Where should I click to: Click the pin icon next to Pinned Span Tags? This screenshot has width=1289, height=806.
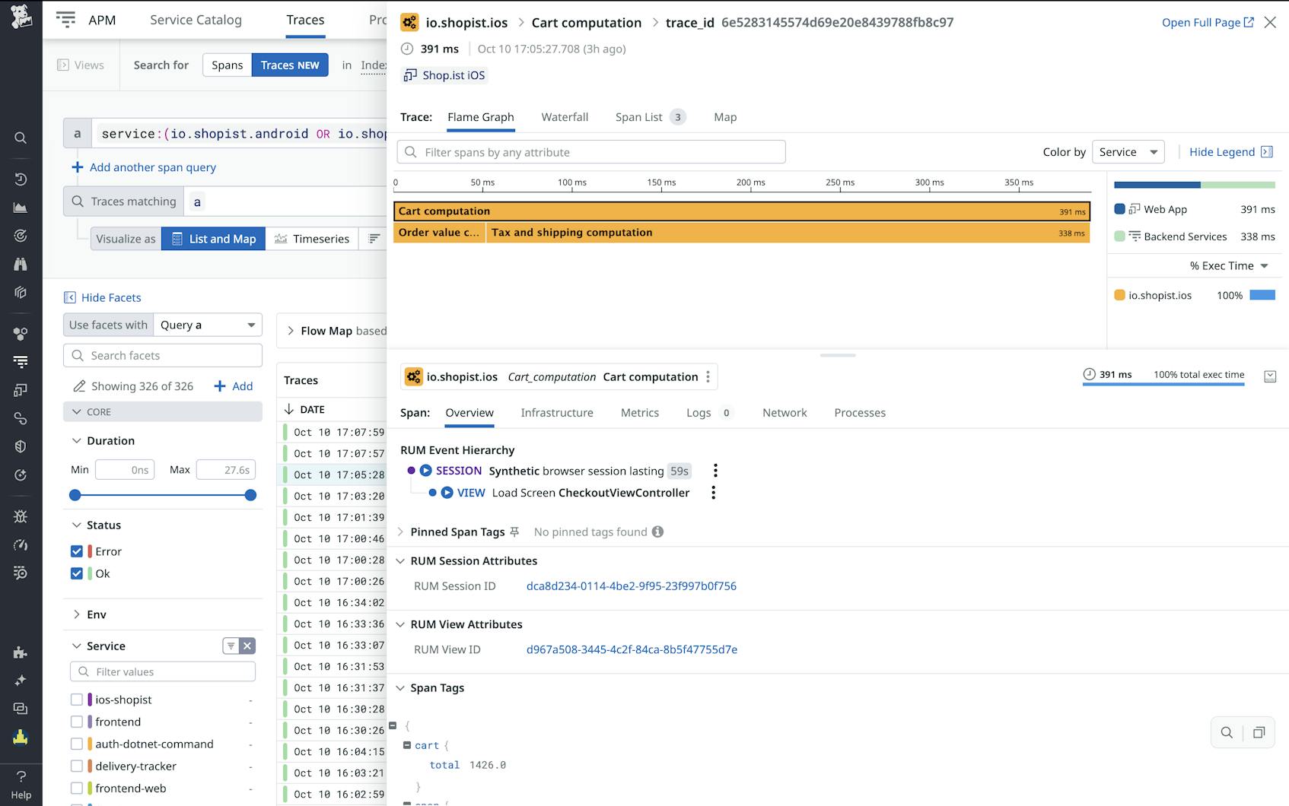[516, 532]
